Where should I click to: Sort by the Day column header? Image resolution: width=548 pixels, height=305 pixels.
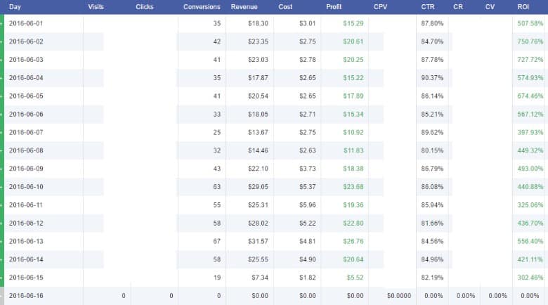pyautogui.click(x=15, y=6)
